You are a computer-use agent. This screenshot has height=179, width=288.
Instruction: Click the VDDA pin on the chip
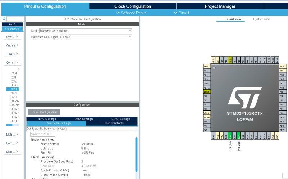pyautogui.click(x=207, y=117)
